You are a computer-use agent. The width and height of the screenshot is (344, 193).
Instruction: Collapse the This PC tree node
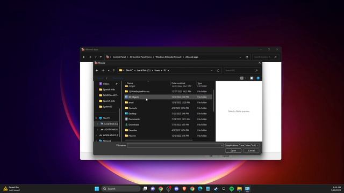[x=96, y=118]
